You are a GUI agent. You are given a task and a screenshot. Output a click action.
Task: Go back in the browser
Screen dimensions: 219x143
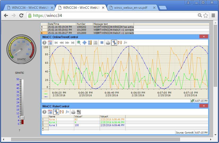click(x=6, y=15)
